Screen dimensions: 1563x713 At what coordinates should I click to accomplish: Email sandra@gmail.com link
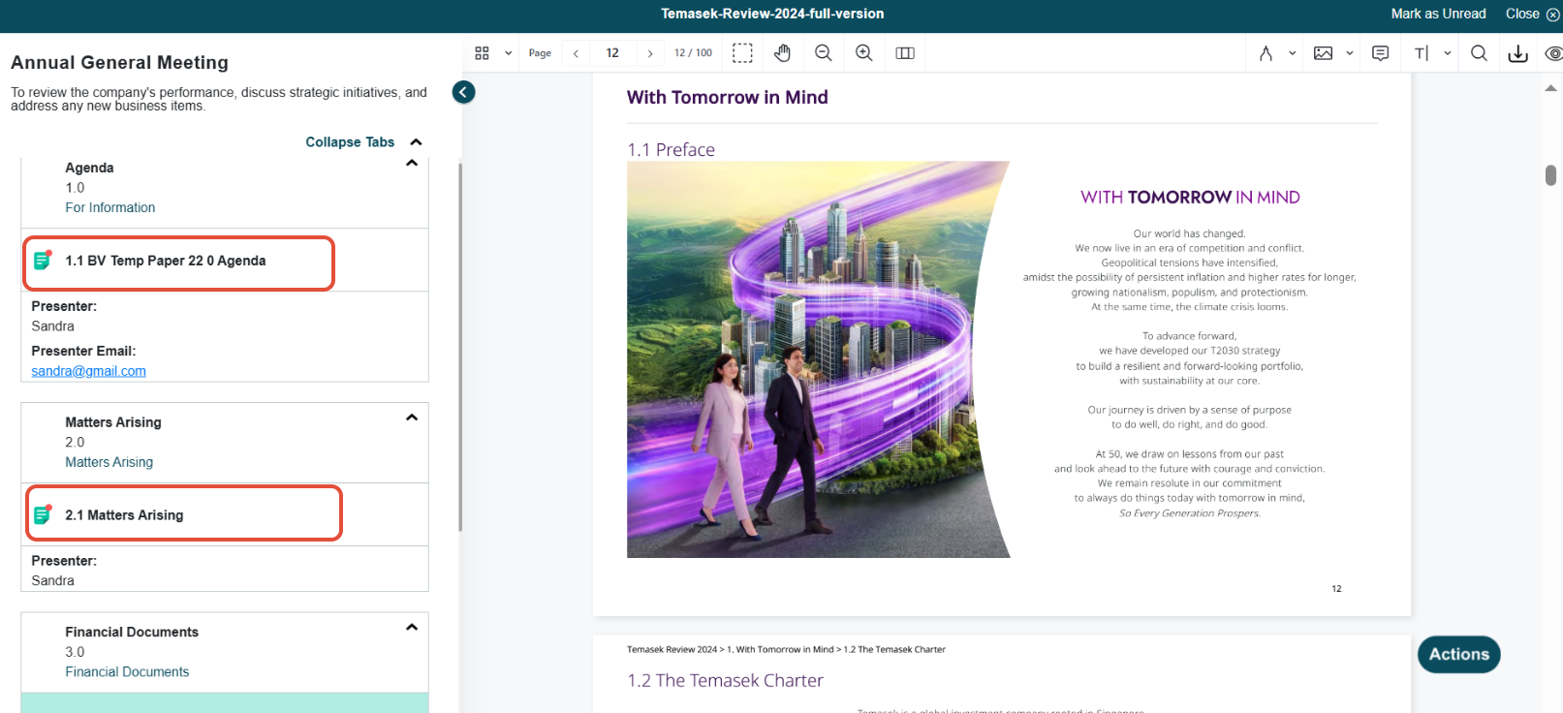pyautogui.click(x=88, y=371)
